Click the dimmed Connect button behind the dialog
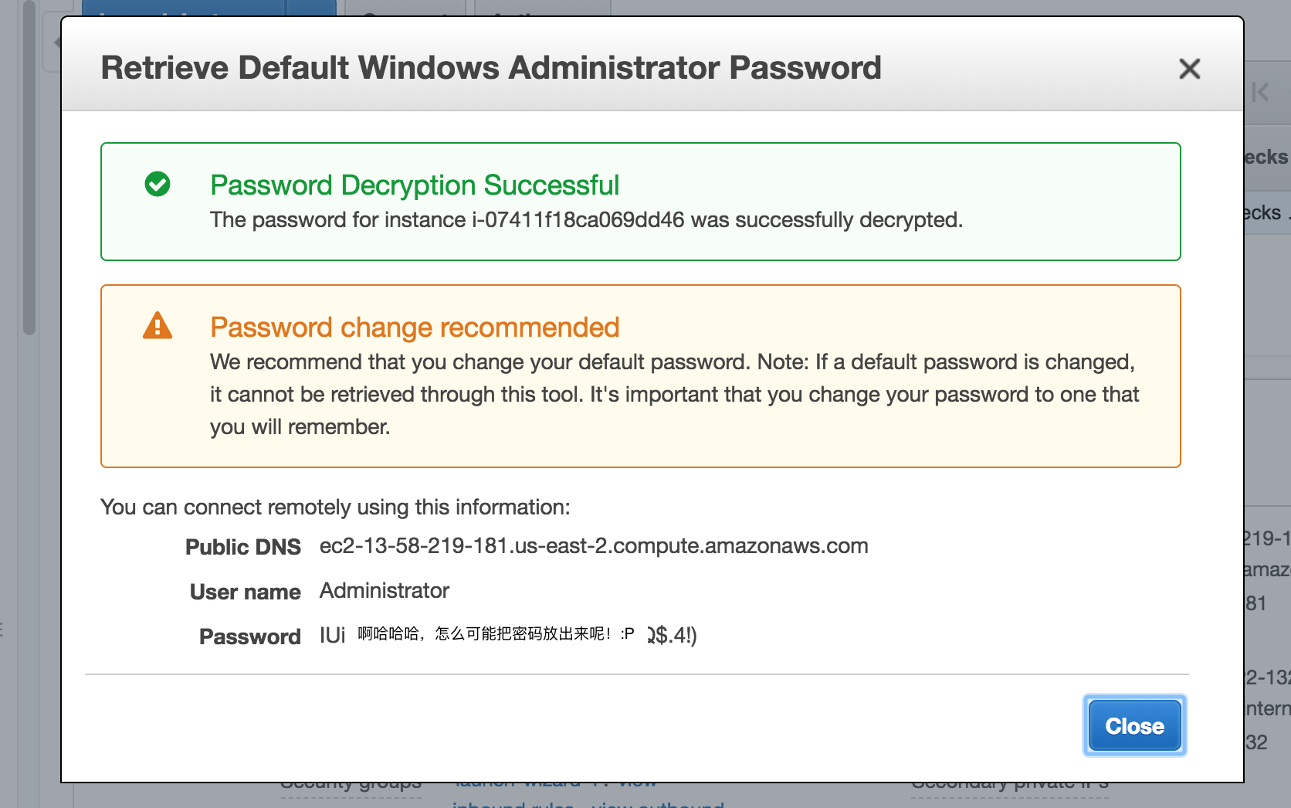This screenshot has width=1291, height=808. 405,8
